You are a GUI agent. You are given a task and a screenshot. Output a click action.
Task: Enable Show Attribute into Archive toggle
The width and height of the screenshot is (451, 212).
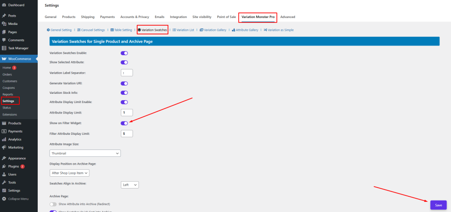[x=53, y=204]
